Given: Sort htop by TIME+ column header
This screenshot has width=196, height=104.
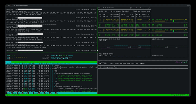Looking at the screenshot, I should coord(47,62).
